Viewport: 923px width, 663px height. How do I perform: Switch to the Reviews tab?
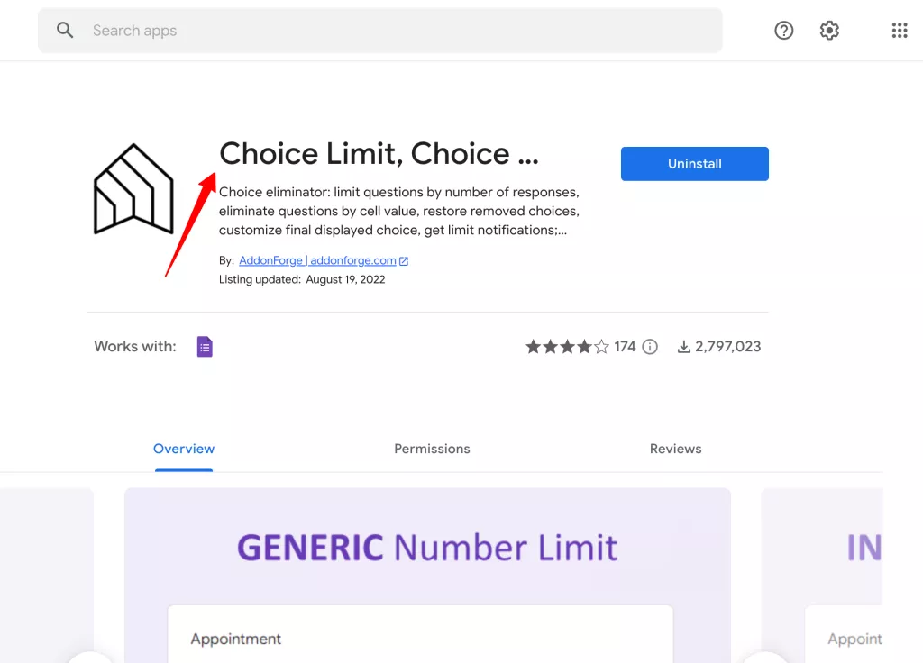pos(675,448)
